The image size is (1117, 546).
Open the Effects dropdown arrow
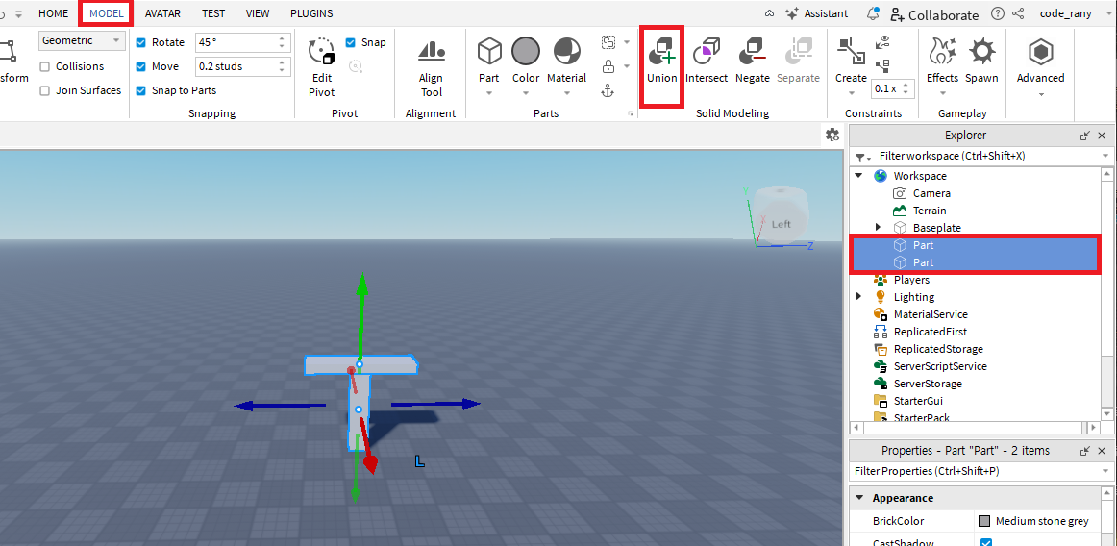coord(942,92)
